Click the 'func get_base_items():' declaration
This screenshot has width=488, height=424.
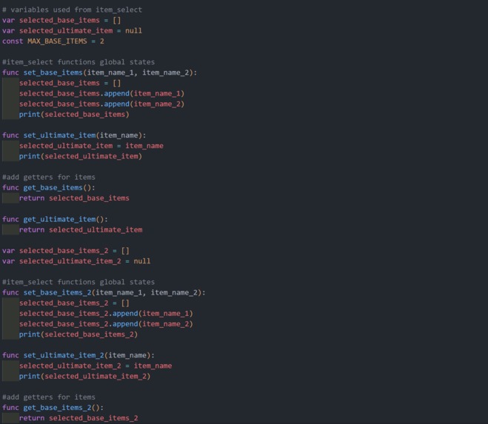(x=49, y=187)
